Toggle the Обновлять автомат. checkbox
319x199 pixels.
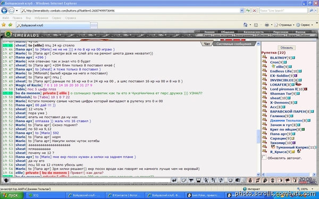click(264, 158)
